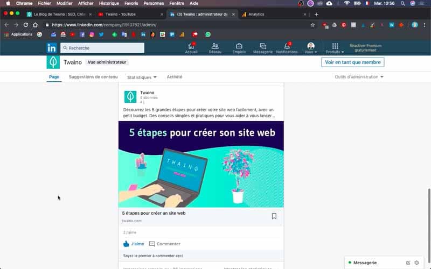Go back with Chrome back arrow
Viewport: 431px width, 269px height.
tap(6, 25)
